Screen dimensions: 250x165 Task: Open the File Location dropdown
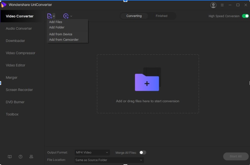(x=109, y=160)
